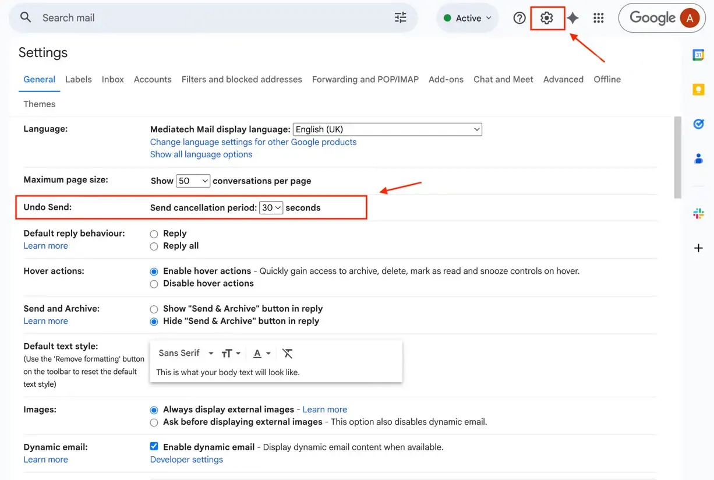Viewport: 714px width, 480px height.
Task: Open Google Keep in side panel
Action: 698,89
